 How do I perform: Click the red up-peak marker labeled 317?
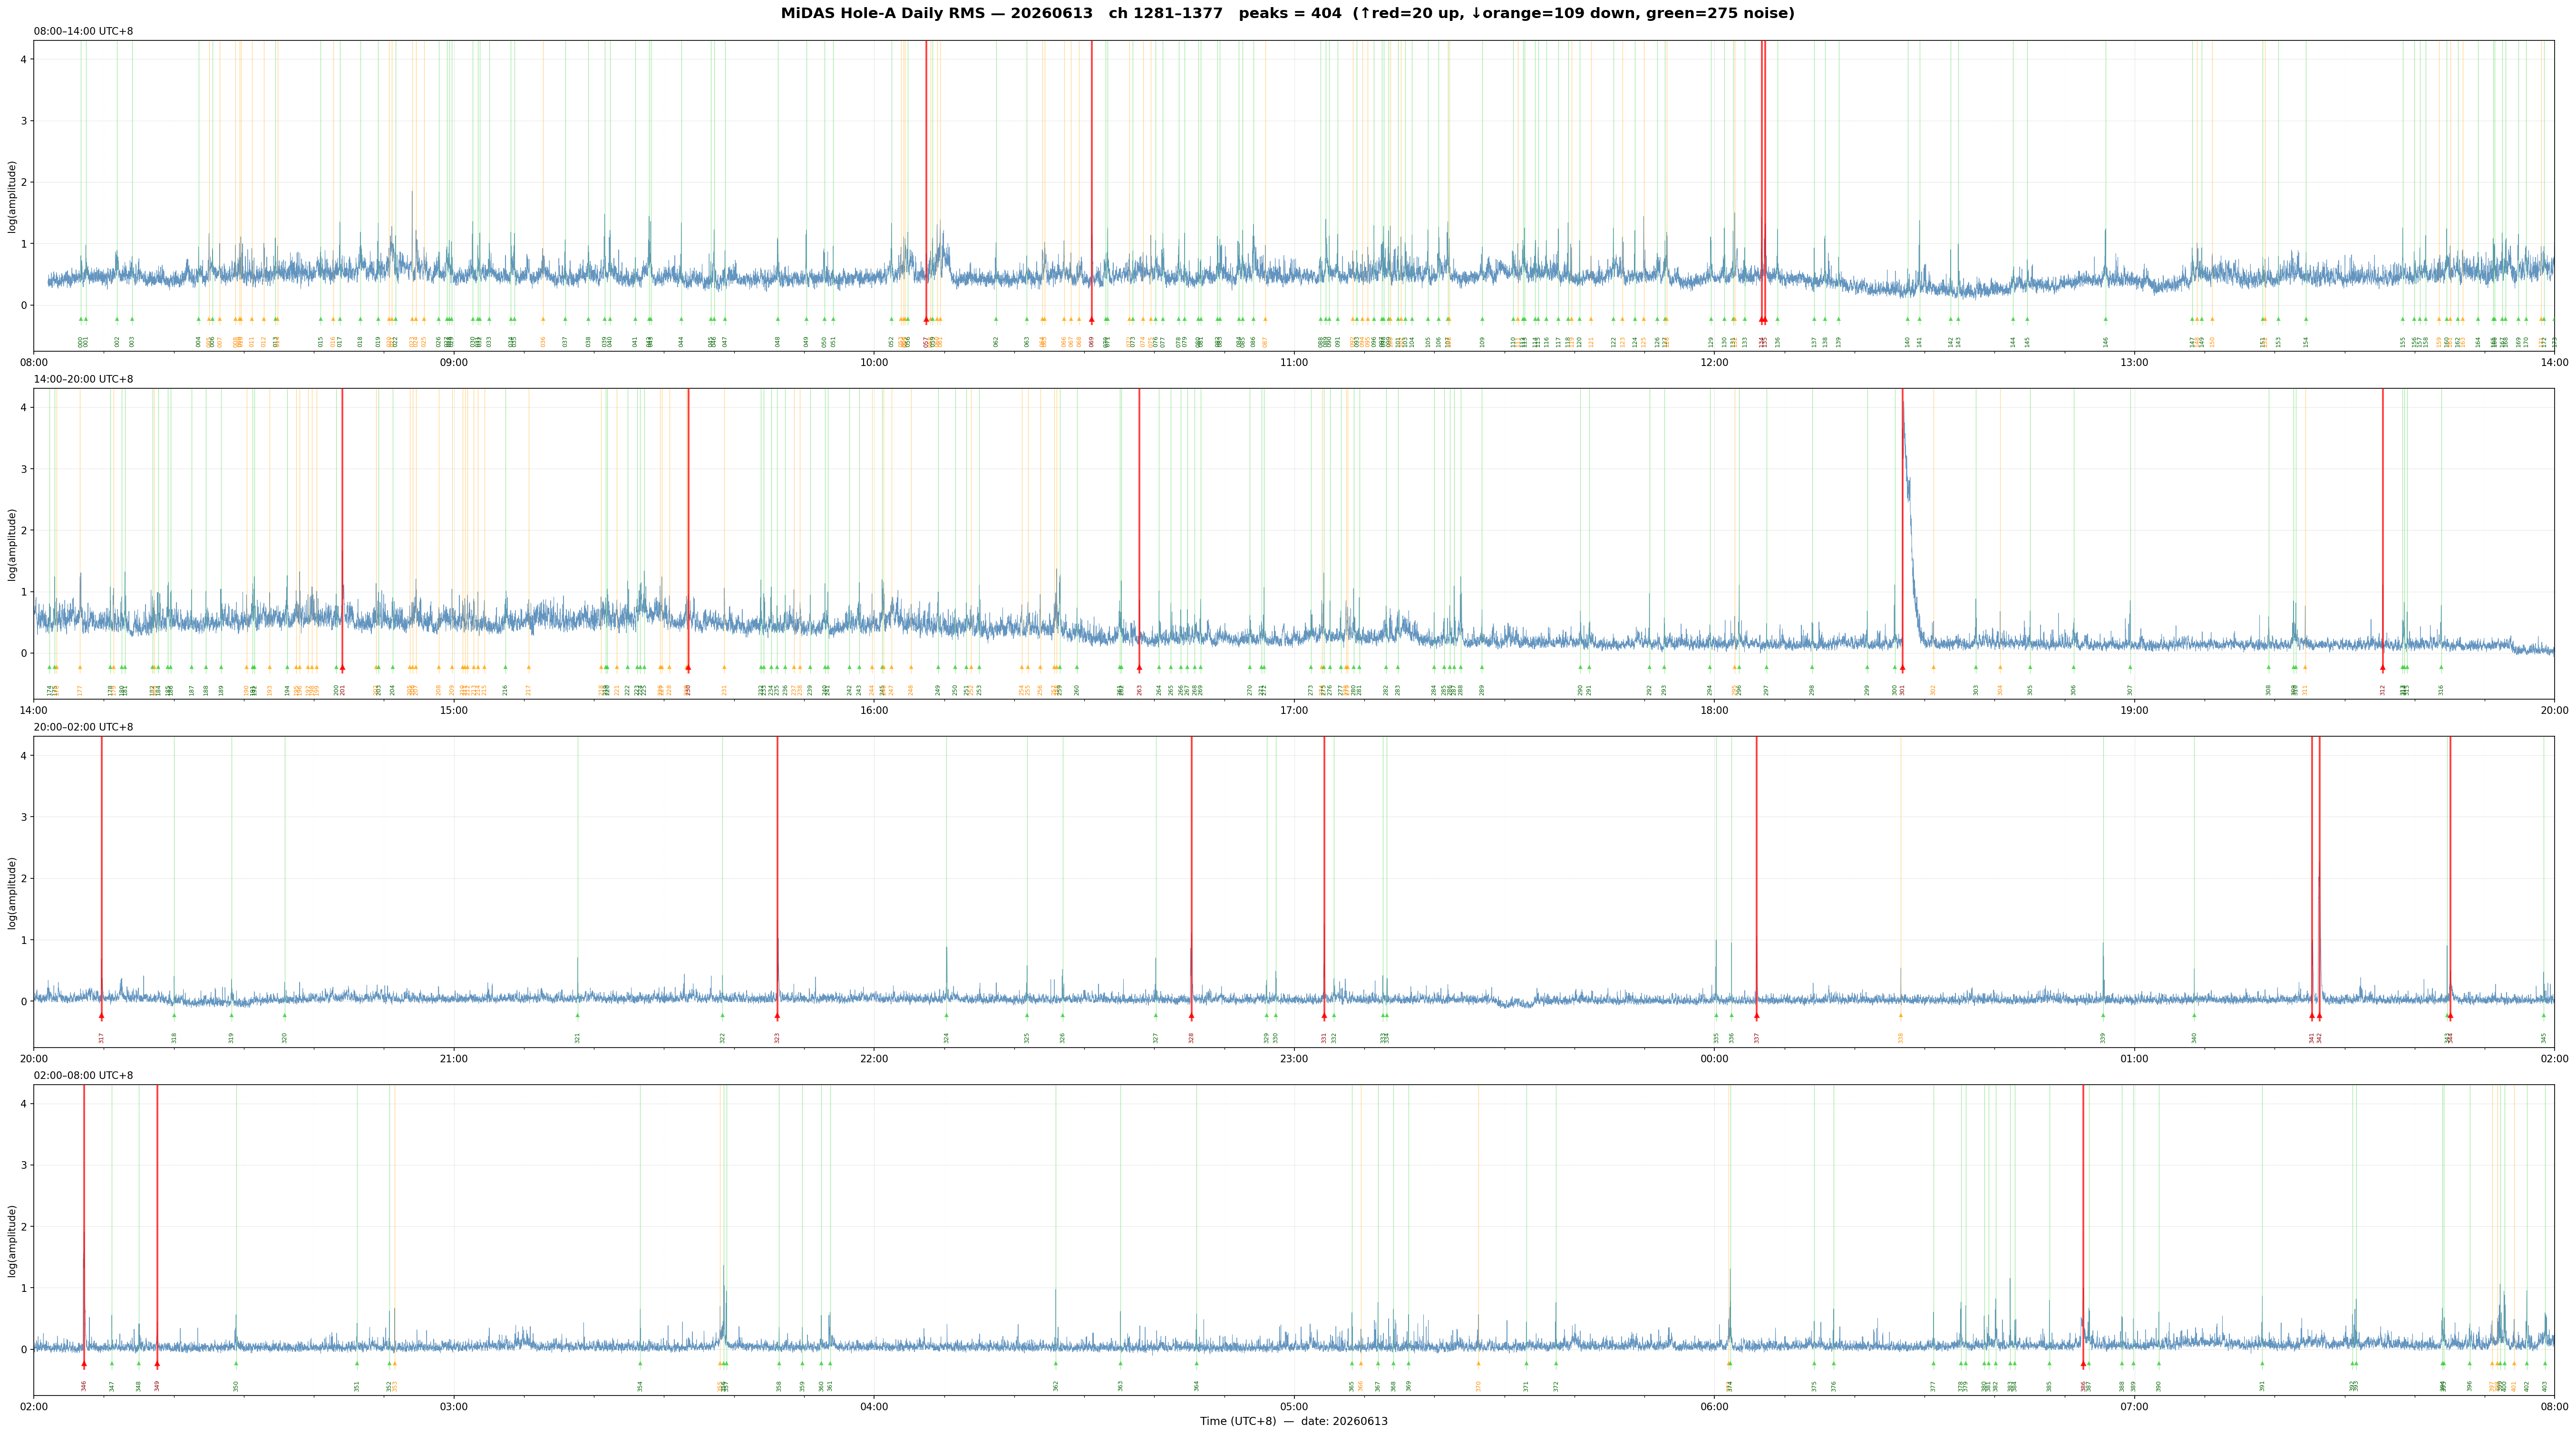[101, 1016]
